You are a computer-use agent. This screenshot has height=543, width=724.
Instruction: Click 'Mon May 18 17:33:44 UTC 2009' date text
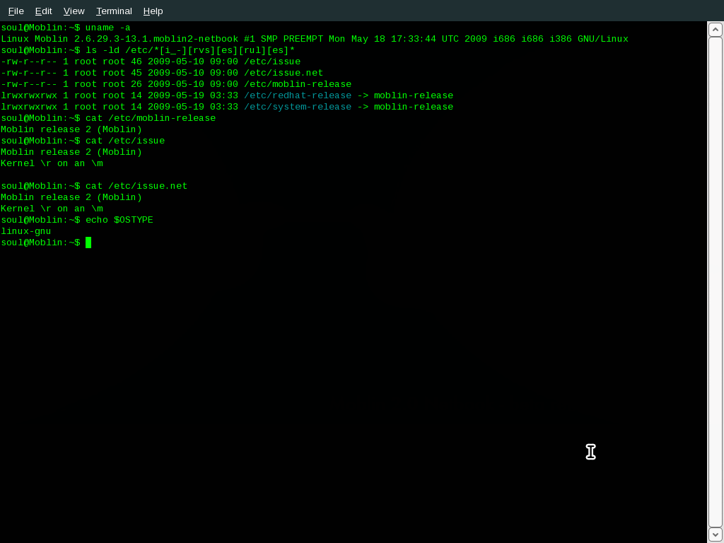coord(408,39)
